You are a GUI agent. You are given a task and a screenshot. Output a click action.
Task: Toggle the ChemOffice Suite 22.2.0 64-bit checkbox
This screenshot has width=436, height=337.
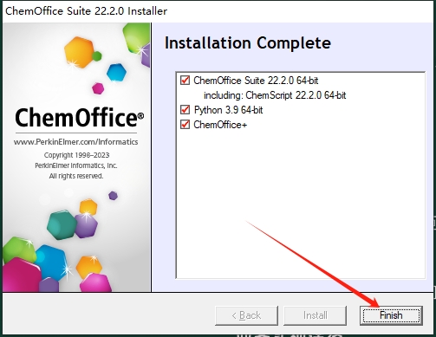tap(185, 80)
